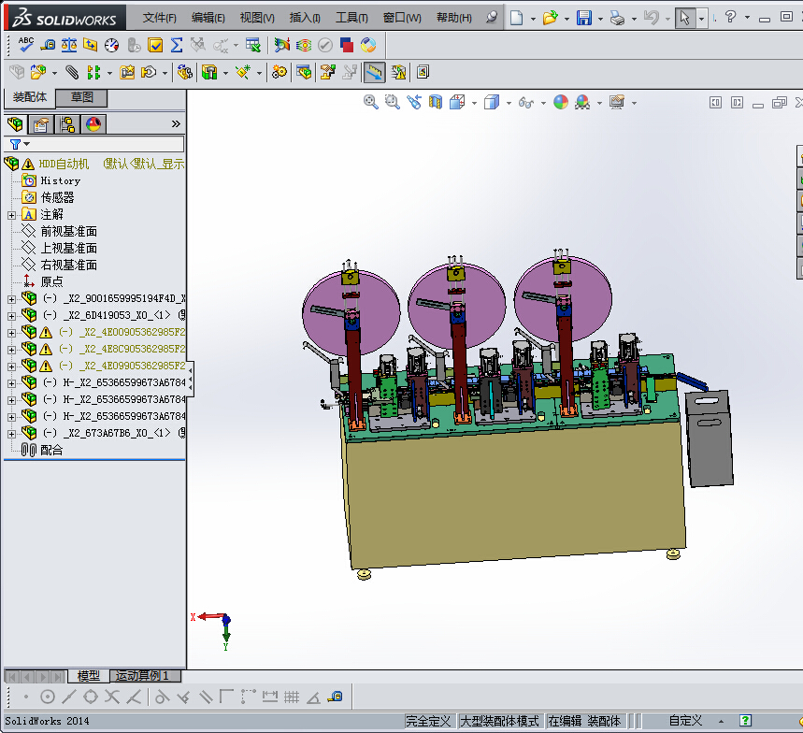Click the Edit Appearance color ball icon
The height and width of the screenshot is (733, 803).
[560, 102]
